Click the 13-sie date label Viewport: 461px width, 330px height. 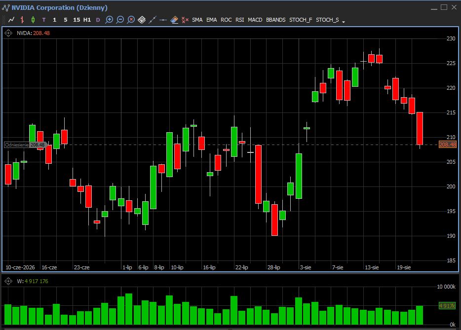pyautogui.click(x=372, y=267)
